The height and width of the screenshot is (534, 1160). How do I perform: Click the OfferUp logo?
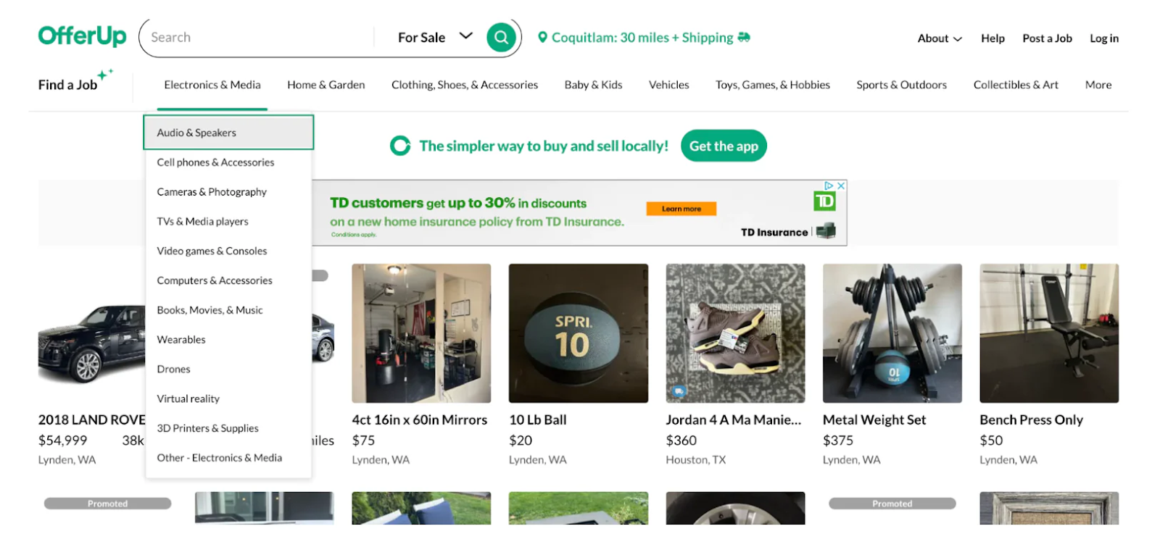tap(81, 35)
